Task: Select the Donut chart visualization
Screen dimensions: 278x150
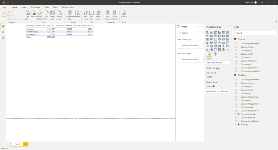Action: pos(224,39)
